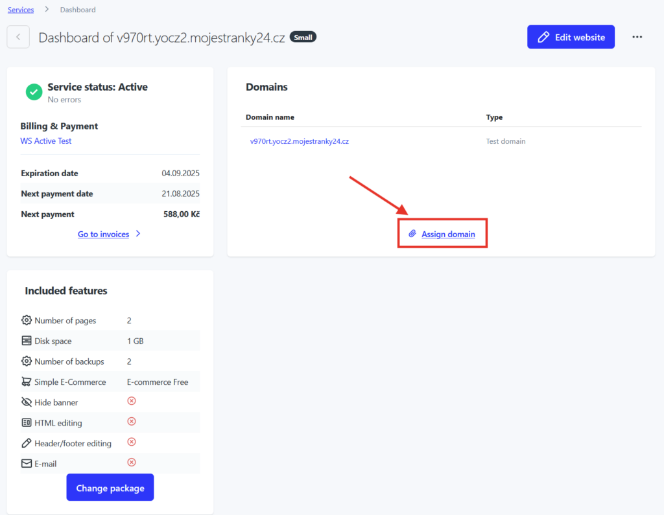This screenshot has height=515, width=664.
Task: Click the pencil icon for Header/footer editing
Action: pos(27,443)
